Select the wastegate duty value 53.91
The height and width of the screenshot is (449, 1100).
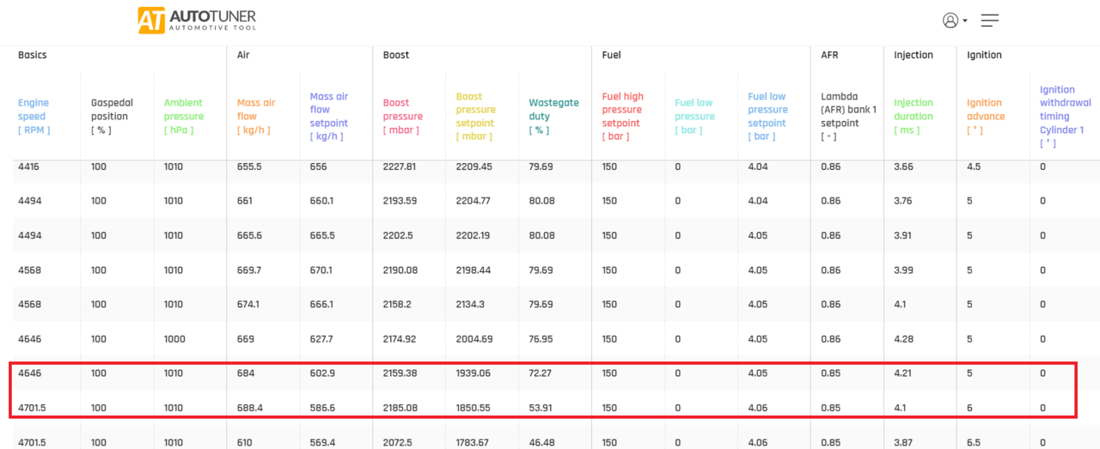point(541,408)
